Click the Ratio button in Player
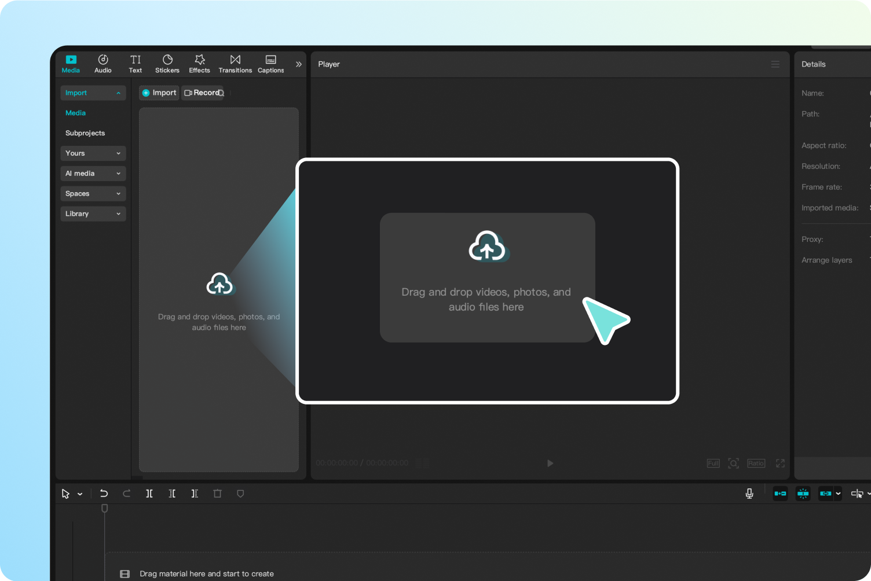This screenshot has height=581, width=871. [756, 464]
